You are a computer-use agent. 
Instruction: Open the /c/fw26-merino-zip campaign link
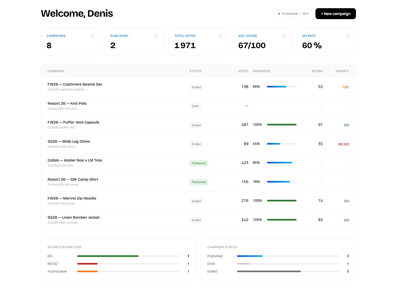pyautogui.click(x=61, y=203)
